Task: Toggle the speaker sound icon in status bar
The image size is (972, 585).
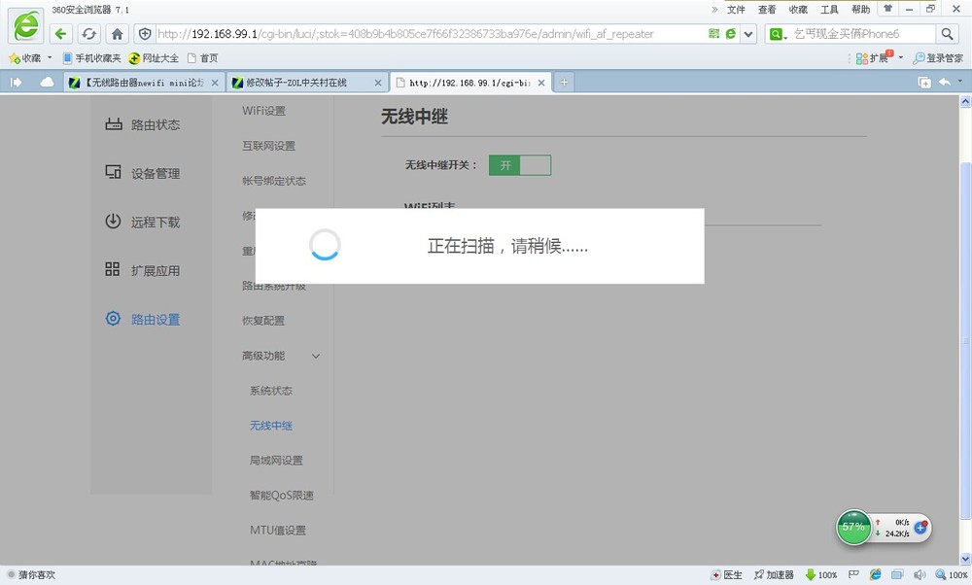Action: tap(920, 574)
